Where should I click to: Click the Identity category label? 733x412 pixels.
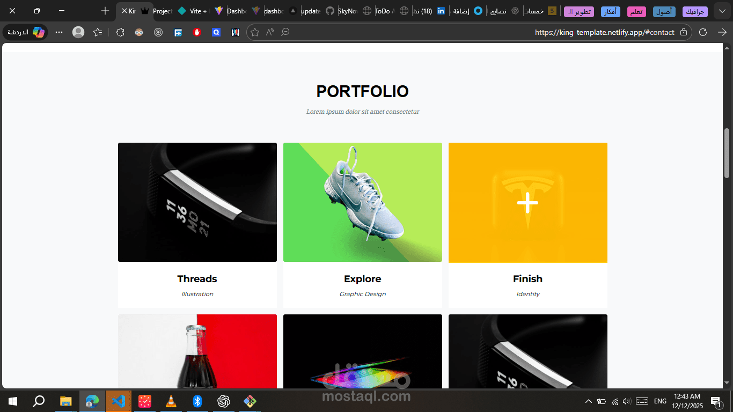tap(528, 294)
